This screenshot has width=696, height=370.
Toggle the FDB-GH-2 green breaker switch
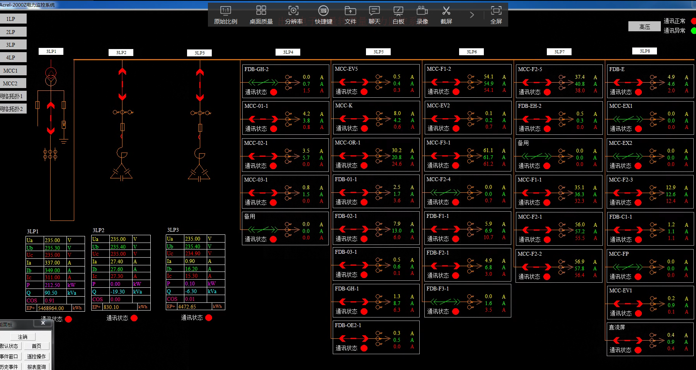coord(263,82)
